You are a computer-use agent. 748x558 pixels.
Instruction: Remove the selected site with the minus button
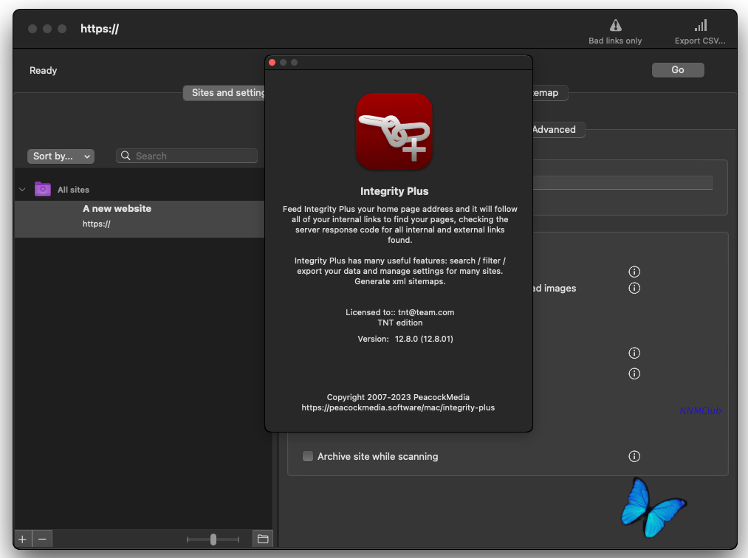pyautogui.click(x=42, y=539)
